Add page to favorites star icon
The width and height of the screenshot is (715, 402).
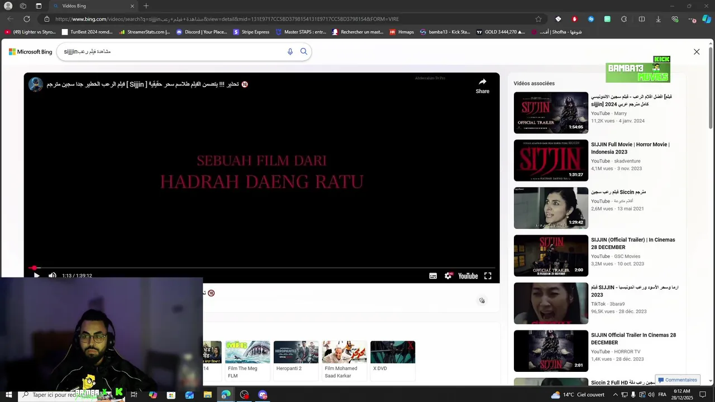click(538, 19)
